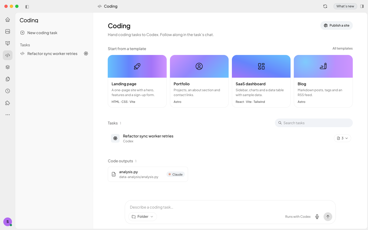The height and width of the screenshot is (230, 368).
Task: Click the file icon on the analysis.py card
Action: pos(114,175)
